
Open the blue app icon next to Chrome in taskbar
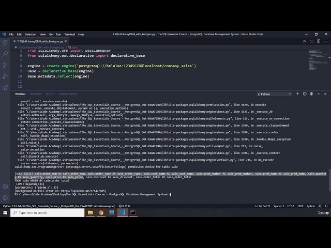point(112,212)
